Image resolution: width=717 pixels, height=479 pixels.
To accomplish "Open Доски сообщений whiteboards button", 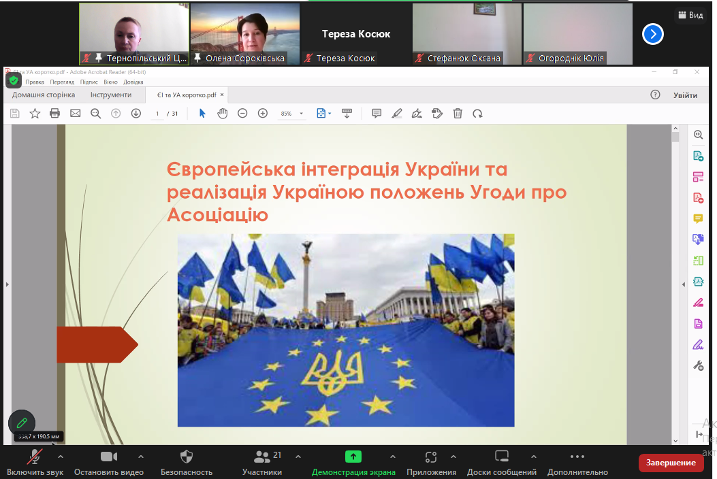I will point(502,463).
